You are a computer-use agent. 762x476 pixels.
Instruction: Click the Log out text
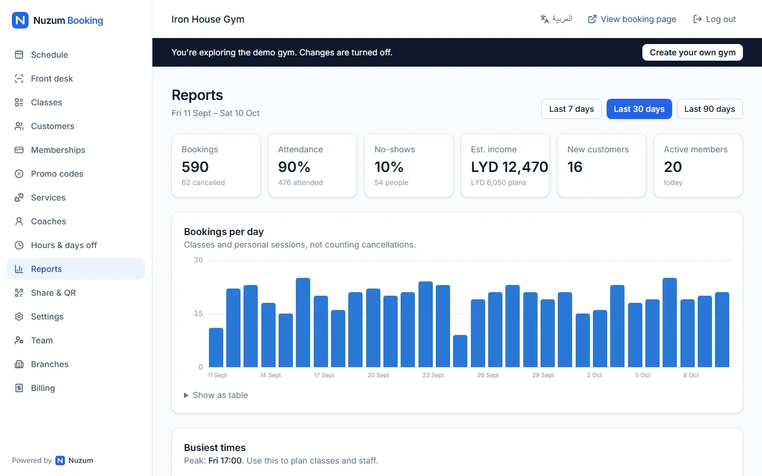point(721,19)
